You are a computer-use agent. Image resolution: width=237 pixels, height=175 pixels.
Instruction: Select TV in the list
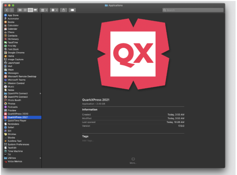pos(22,155)
